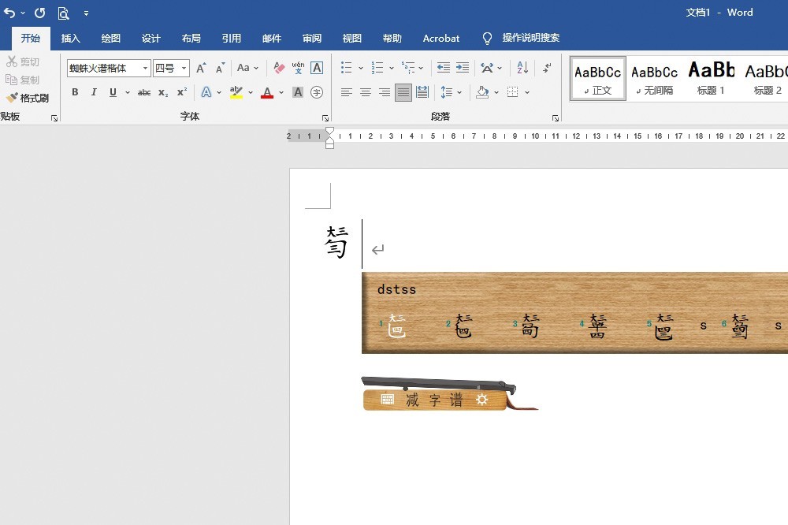Screen dimensions: 788x525
Task: Expand the line spacing dropdown
Action: point(459,93)
